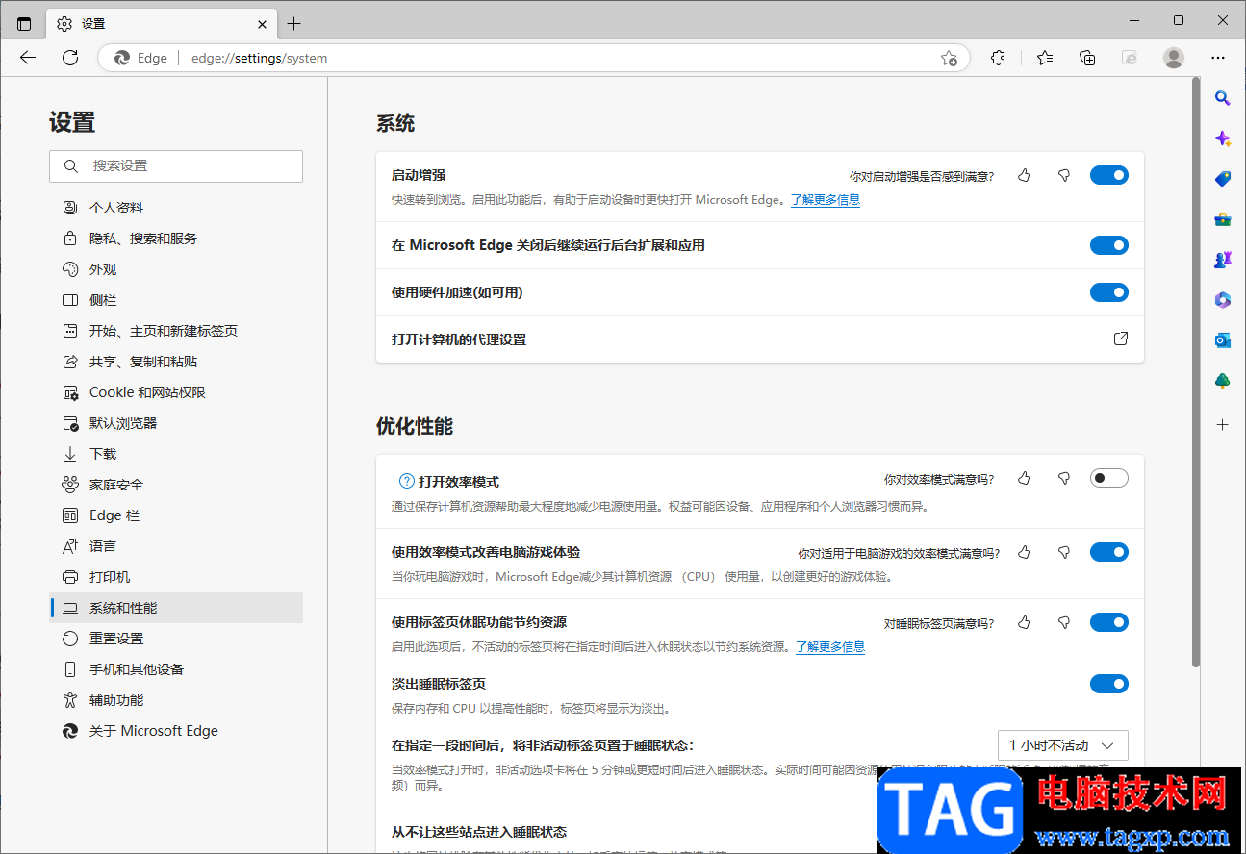Open the sidebar Shopping tag icon
1246x854 pixels.
(x=1223, y=179)
